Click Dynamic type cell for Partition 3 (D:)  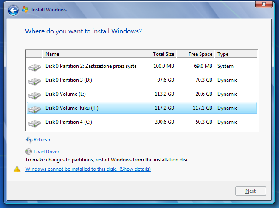(227, 80)
